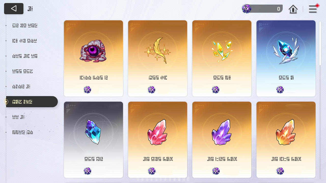Choose the blue gem with feathers item
The image size is (326, 183).
(x=286, y=58)
